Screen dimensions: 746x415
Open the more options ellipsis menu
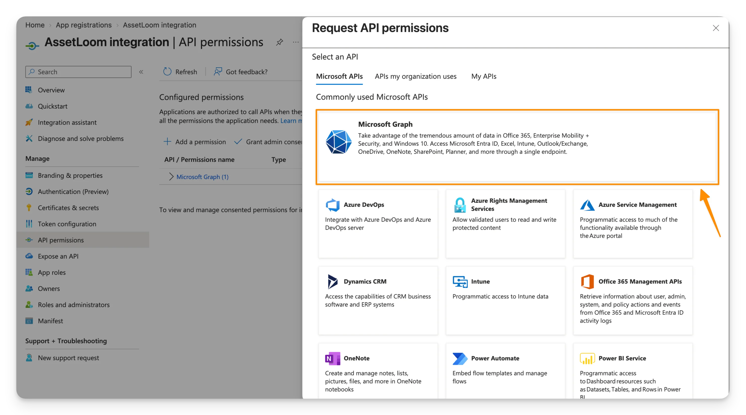click(x=295, y=42)
